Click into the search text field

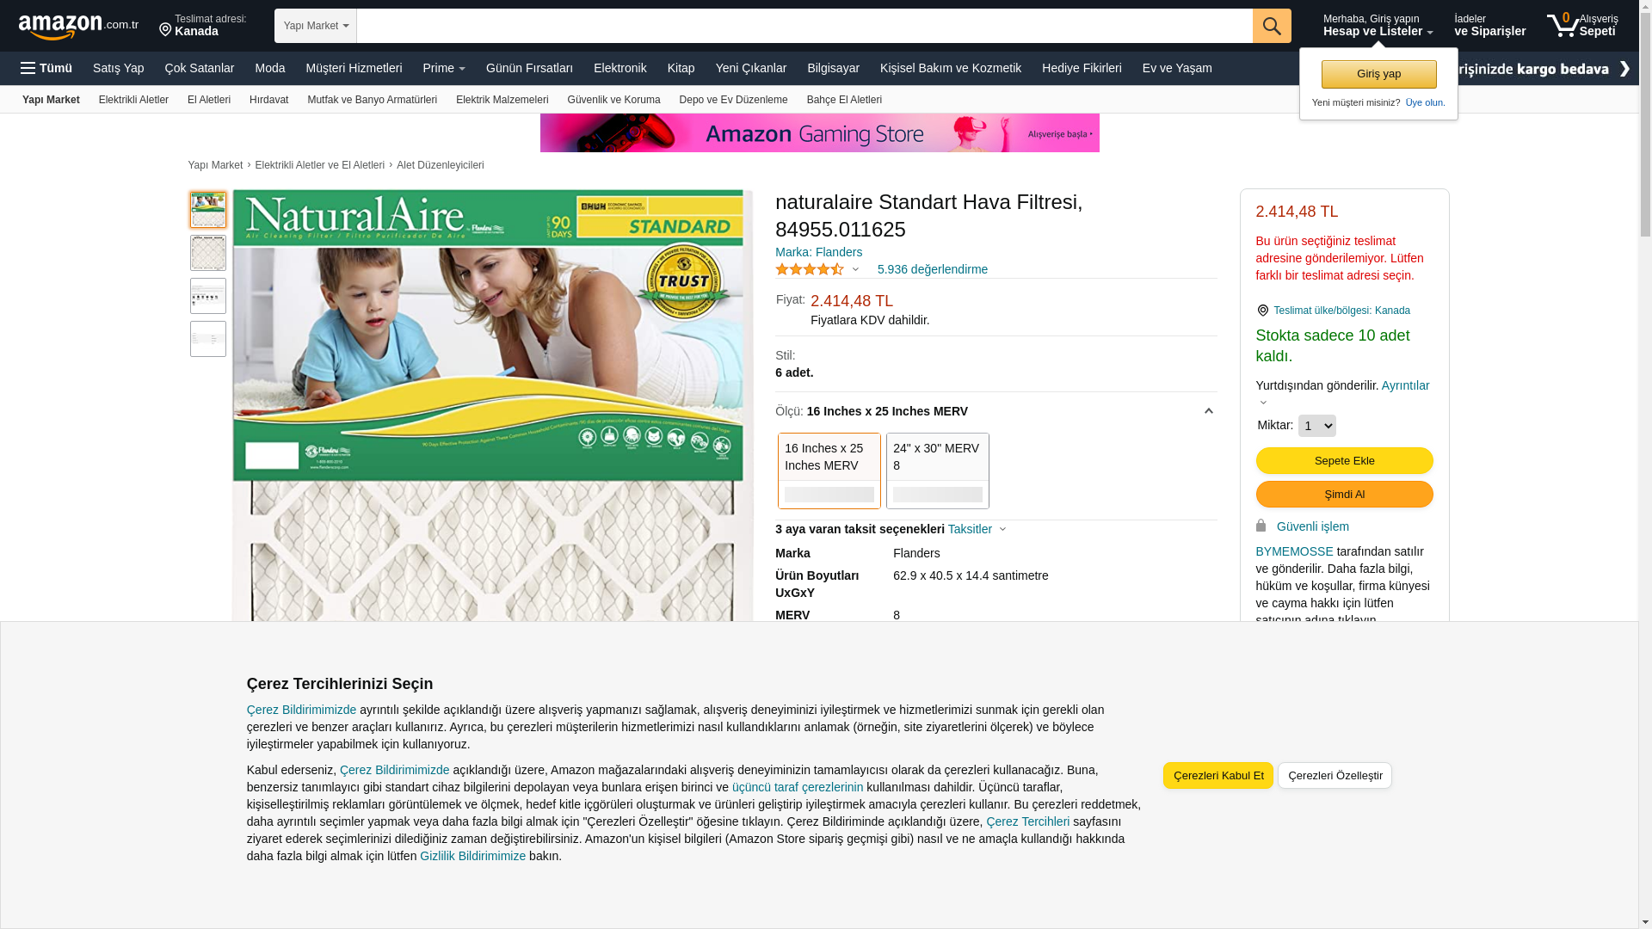coord(804,26)
